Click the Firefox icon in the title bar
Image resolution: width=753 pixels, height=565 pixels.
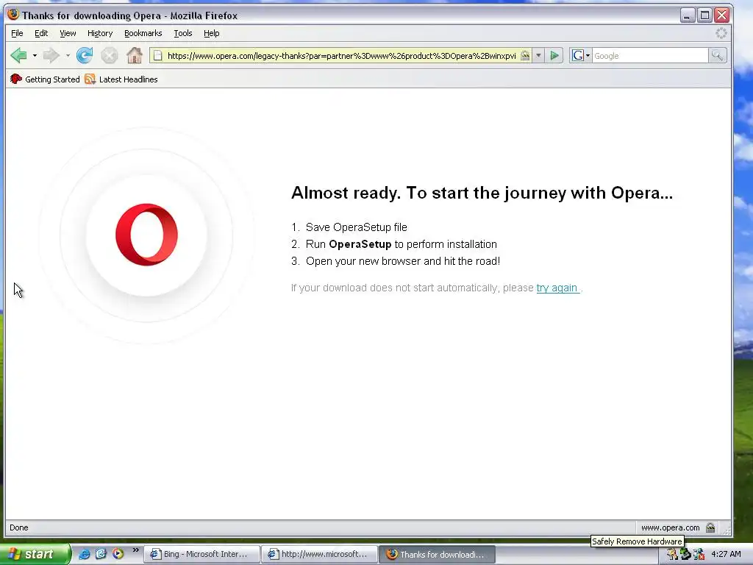tap(13, 15)
